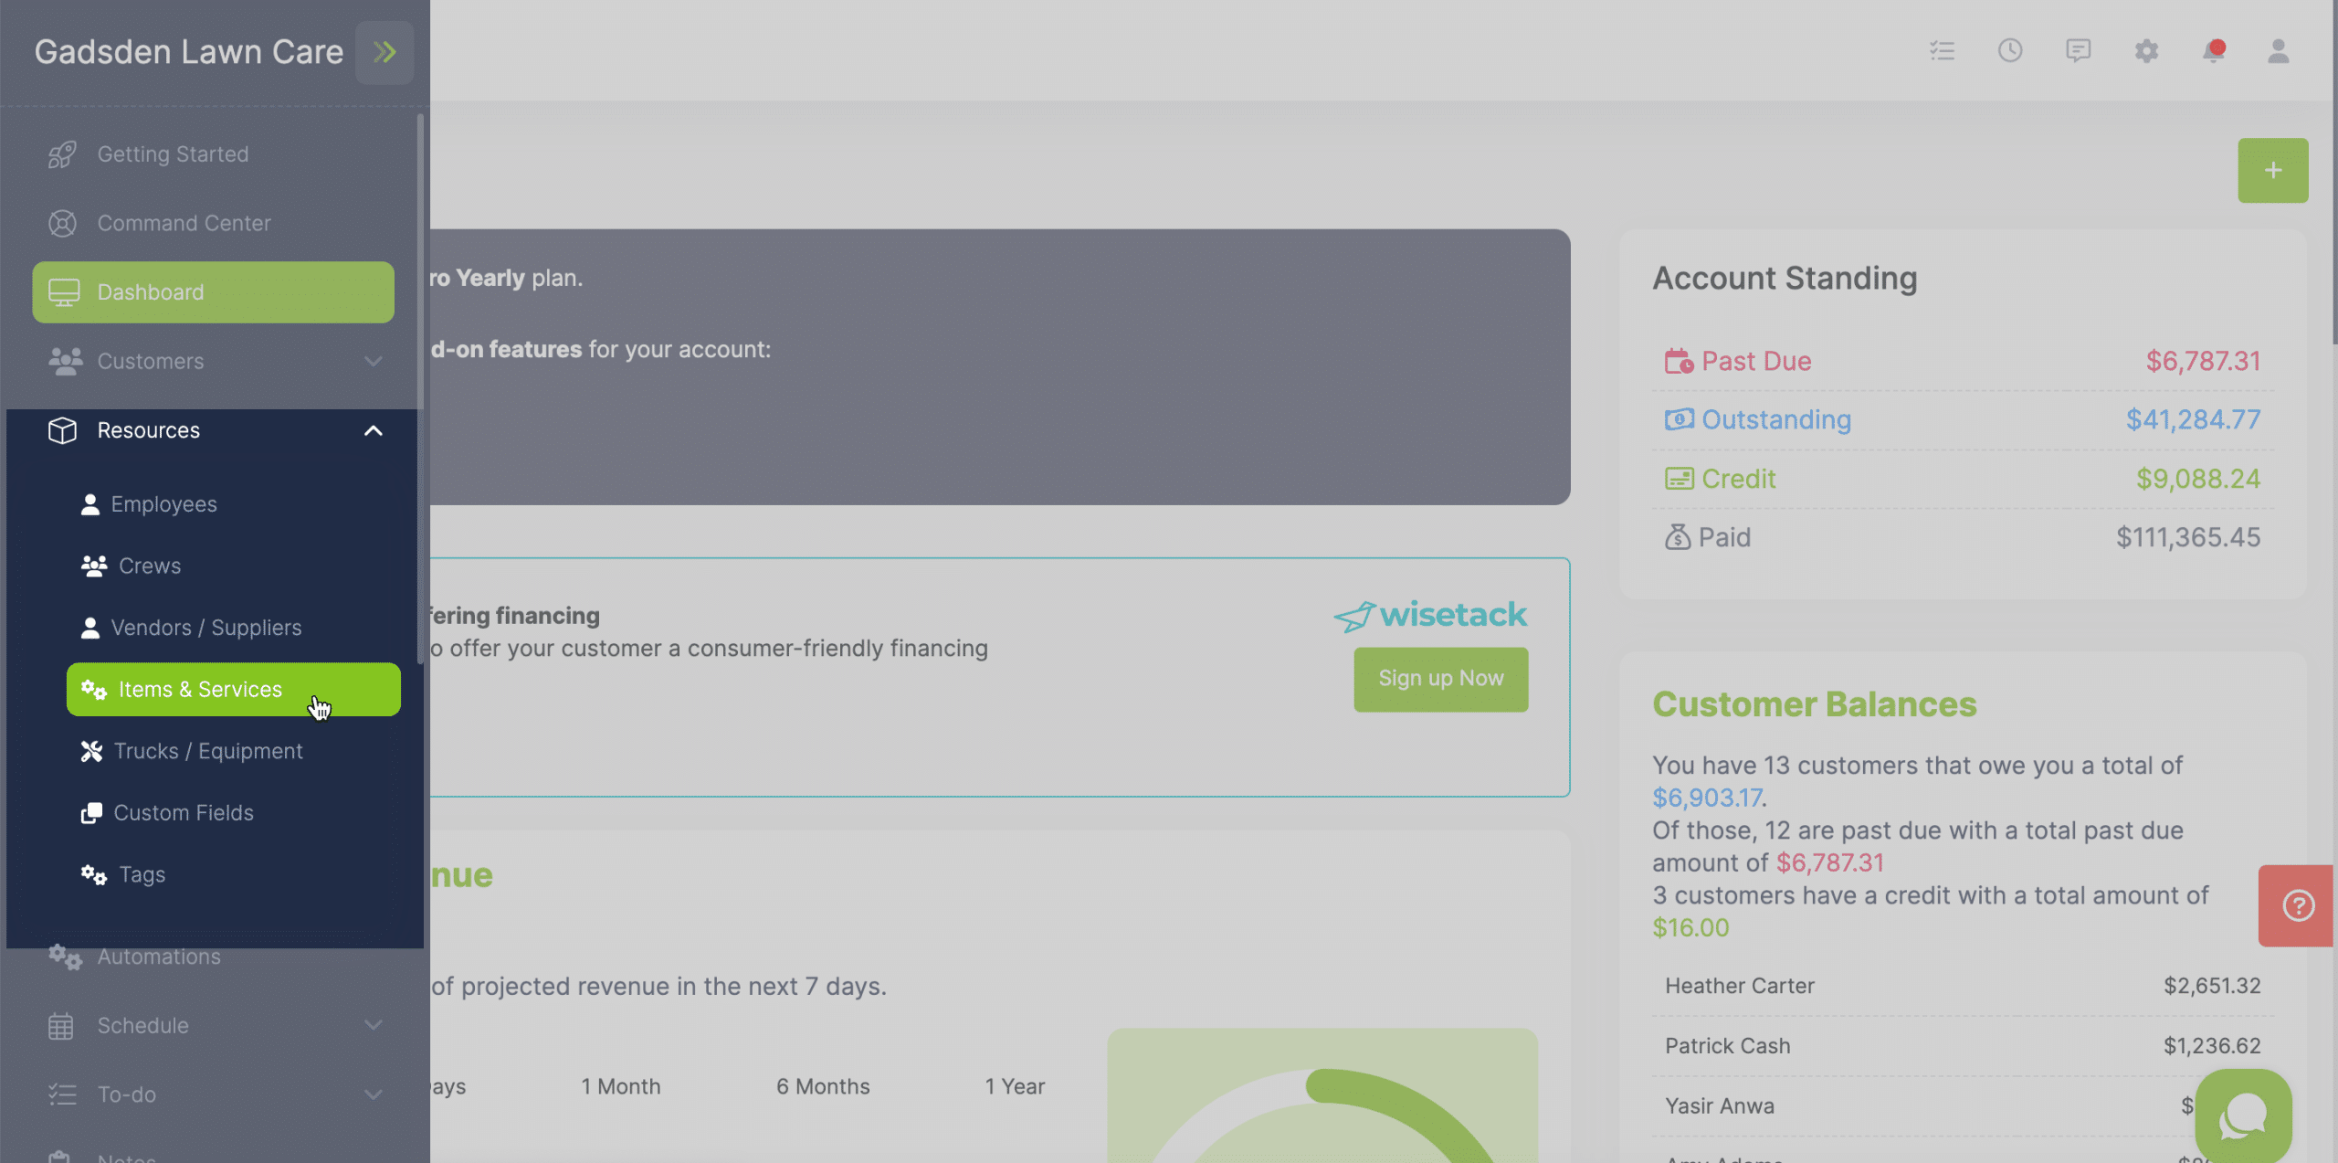Open the user profile icon

[2279, 51]
